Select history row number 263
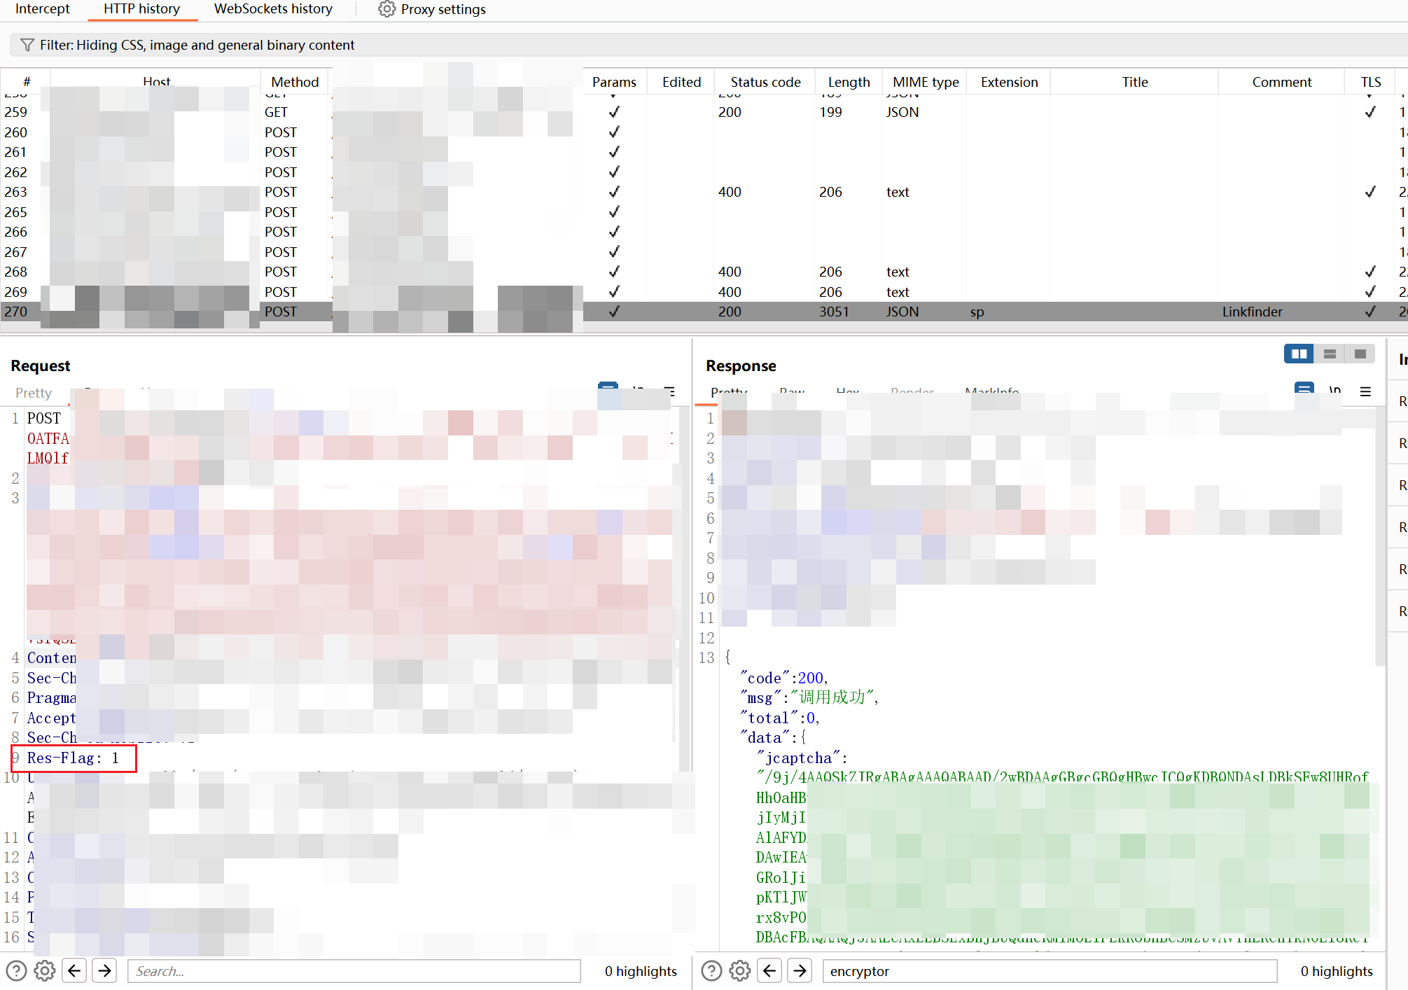Viewport: 1408px width, 990px height. pyautogui.click(x=15, y=192)
